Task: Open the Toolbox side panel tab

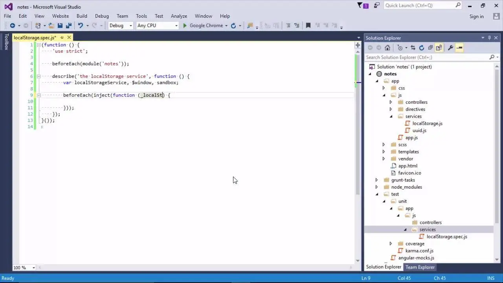Action: coord(6,42)
